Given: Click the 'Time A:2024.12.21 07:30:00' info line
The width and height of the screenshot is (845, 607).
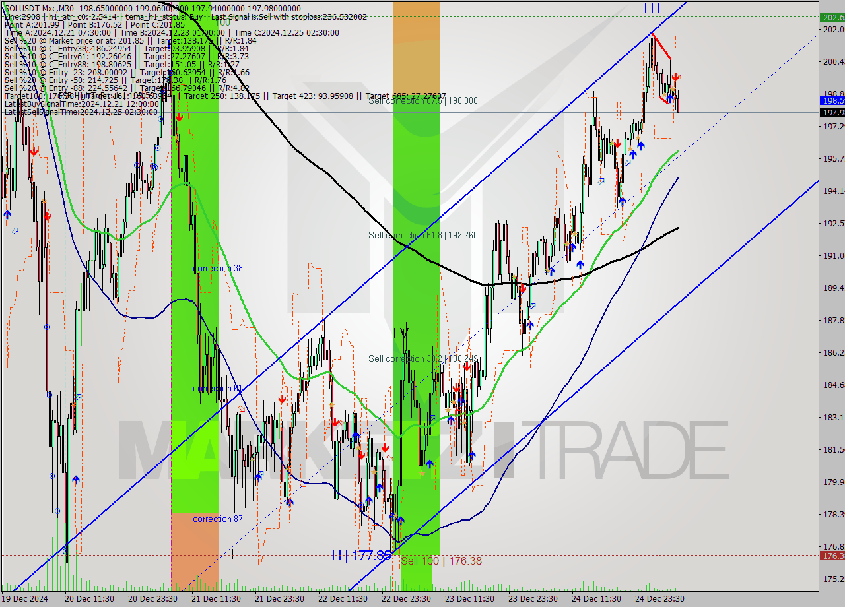Looking at the screenshot, I should pyautogui.click(x=172, y=33).
